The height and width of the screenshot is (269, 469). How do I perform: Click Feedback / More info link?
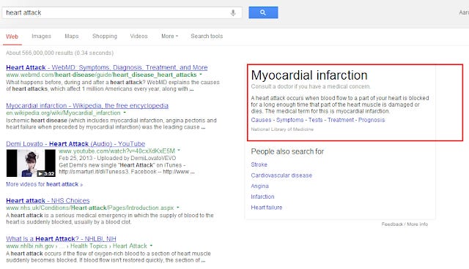click(x=405, y=224)
